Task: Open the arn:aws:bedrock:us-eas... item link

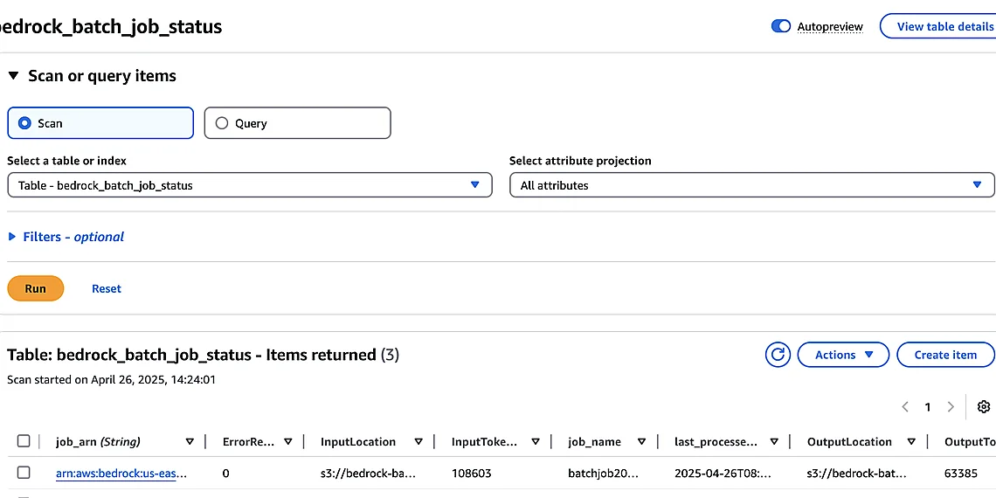Action: point(121,474)
